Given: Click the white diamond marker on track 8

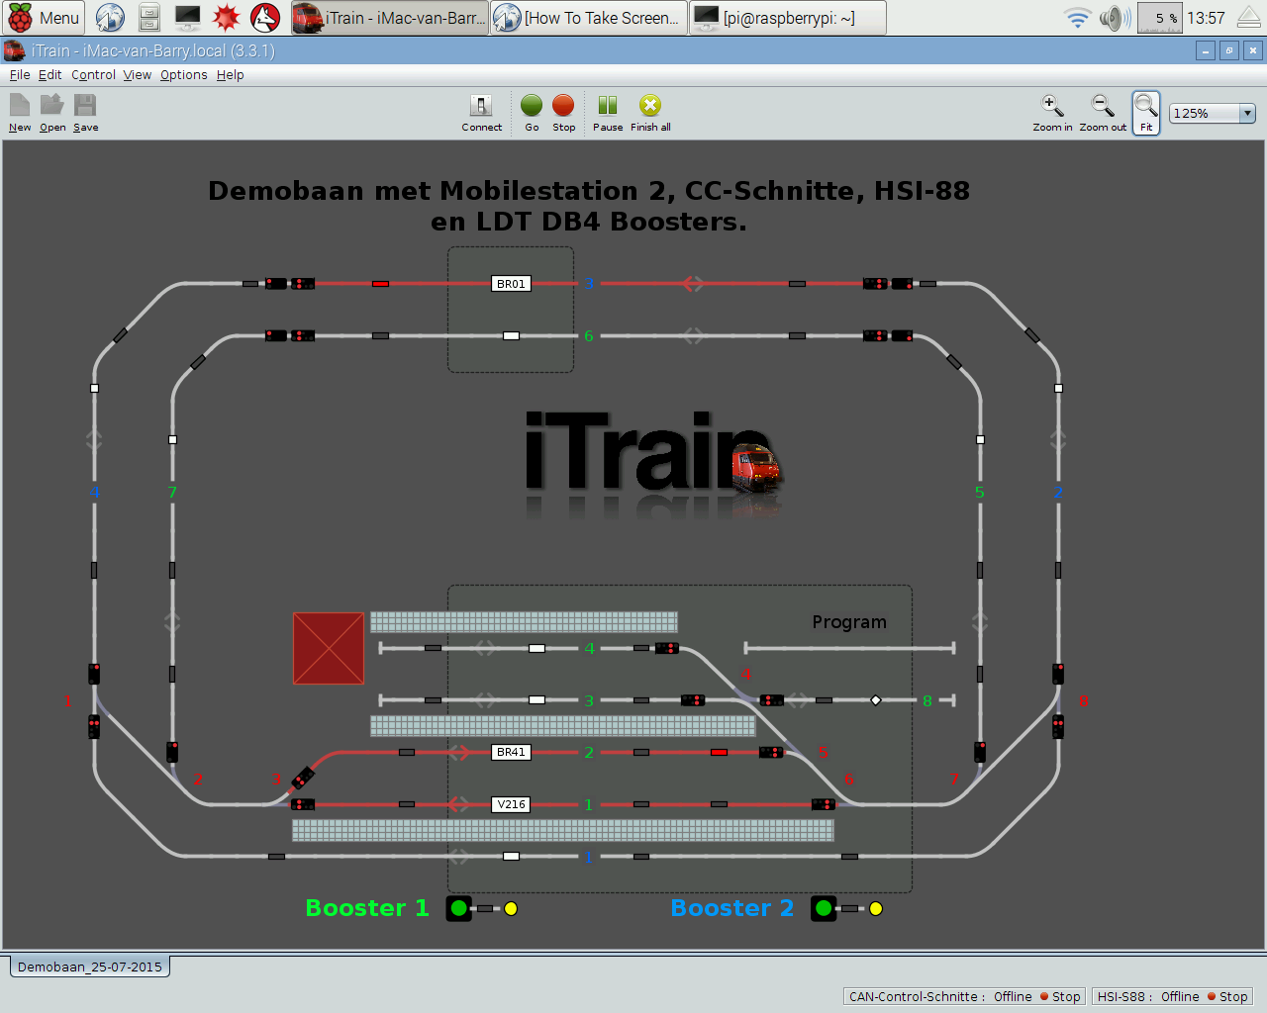Looking at the screenshot, I should [x=875, y=700].
